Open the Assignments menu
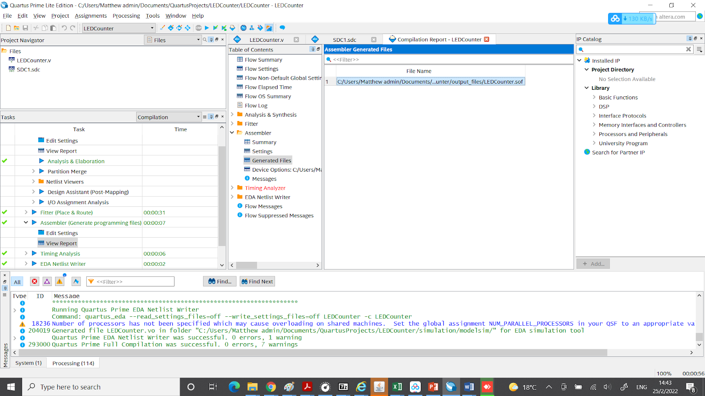Screen dimensions: 705x396 coord(91,16)
